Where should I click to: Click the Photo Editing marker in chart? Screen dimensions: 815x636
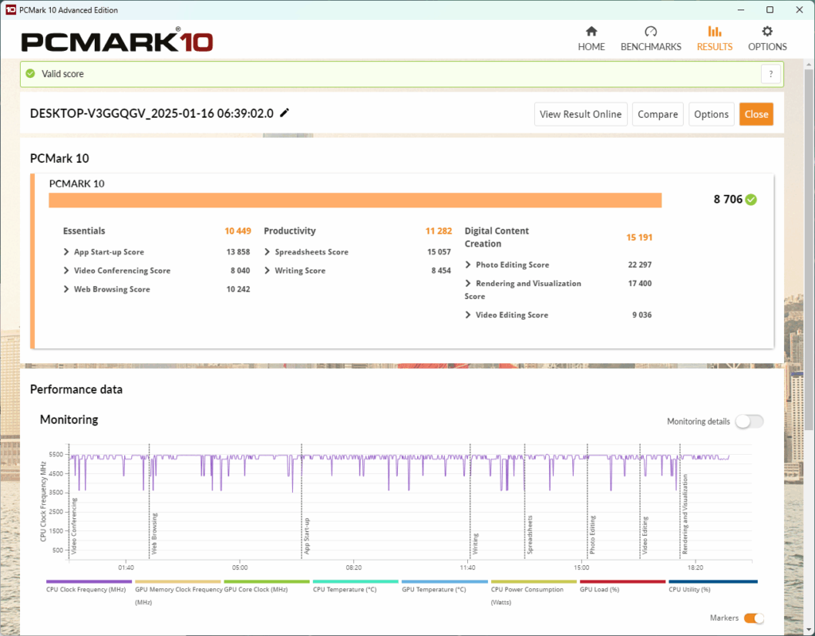coord(592,535)
